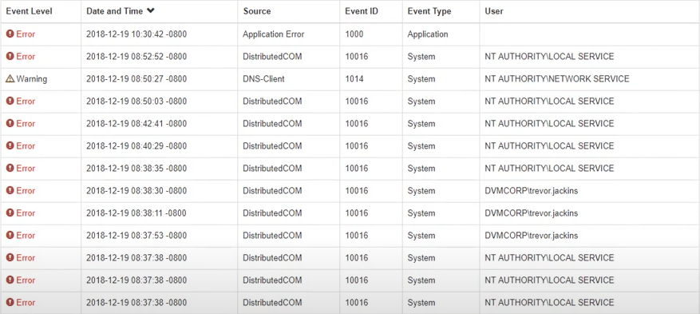Viewport: 700px width, 314px height.
Task: Select 'Error' label in the Application Error row
Action: [26, 34]
